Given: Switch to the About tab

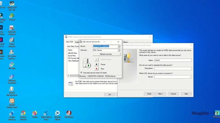Looking at the screenshot, I should tap(125, 42).
